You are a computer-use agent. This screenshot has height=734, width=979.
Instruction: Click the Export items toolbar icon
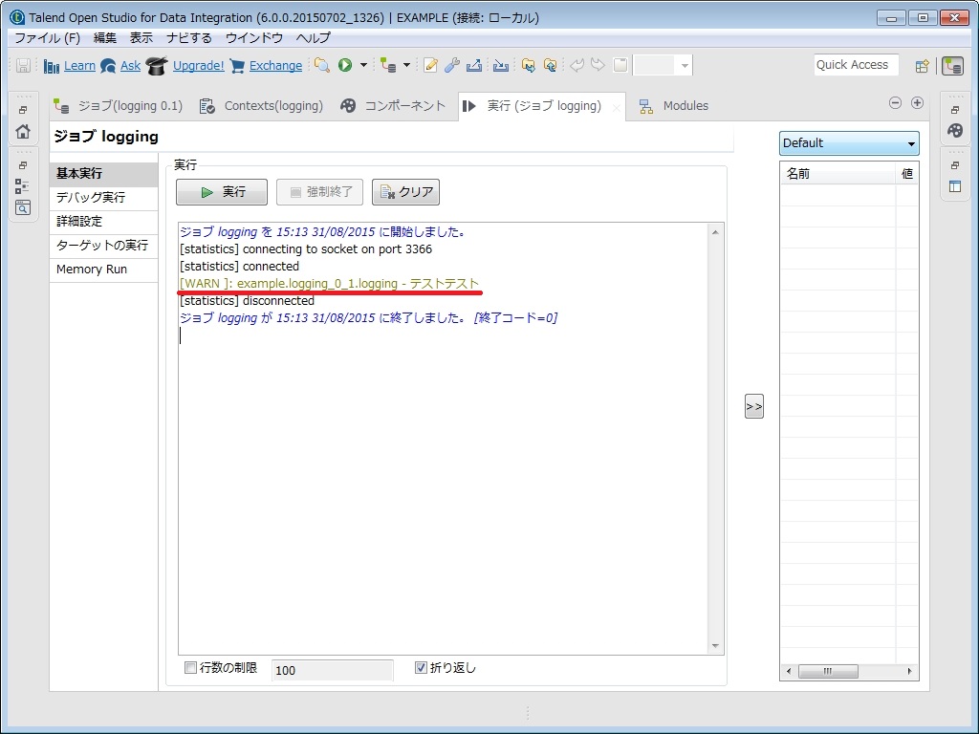tap(473, 66)
